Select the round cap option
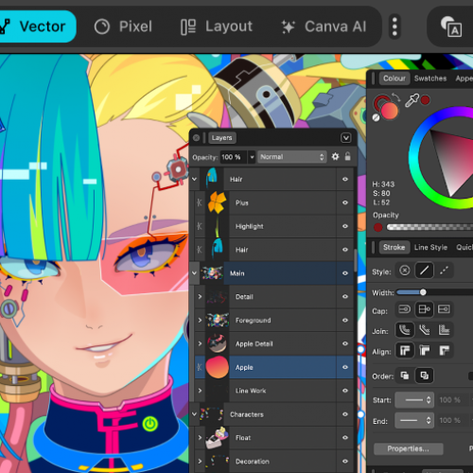 click(x=405, y=309)
